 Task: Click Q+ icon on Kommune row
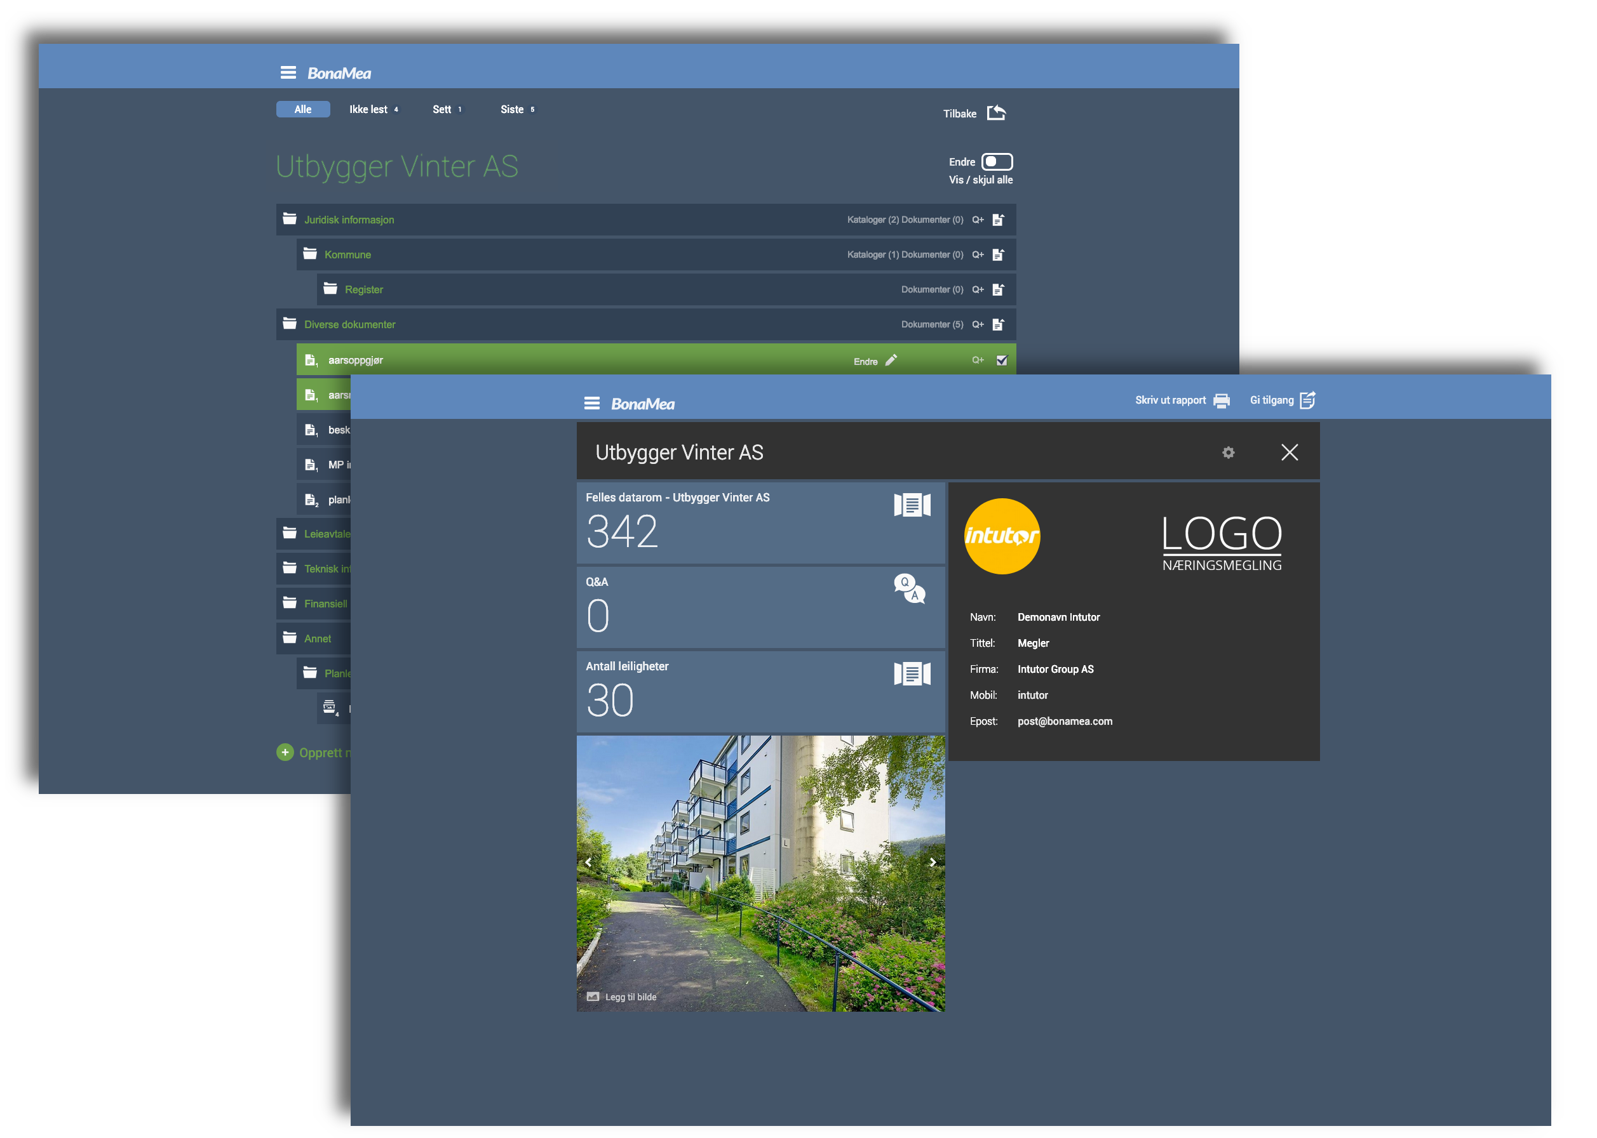tap(978, 255)
